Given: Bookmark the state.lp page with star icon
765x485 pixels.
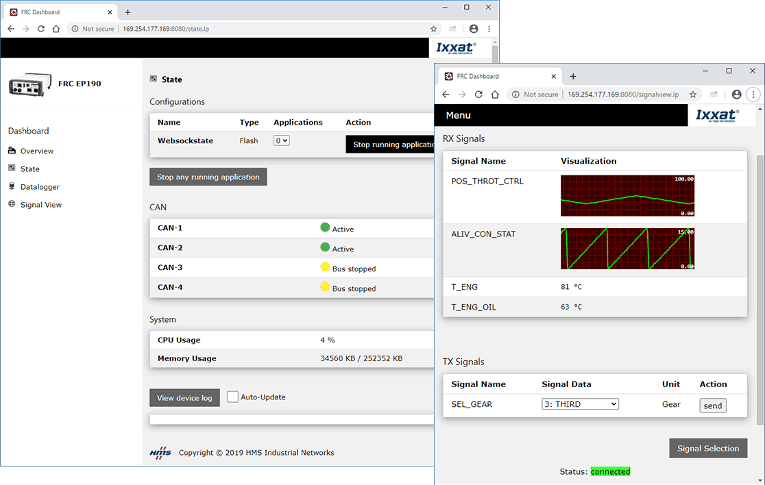Looking at the screenshot, I should click(434, 29).
